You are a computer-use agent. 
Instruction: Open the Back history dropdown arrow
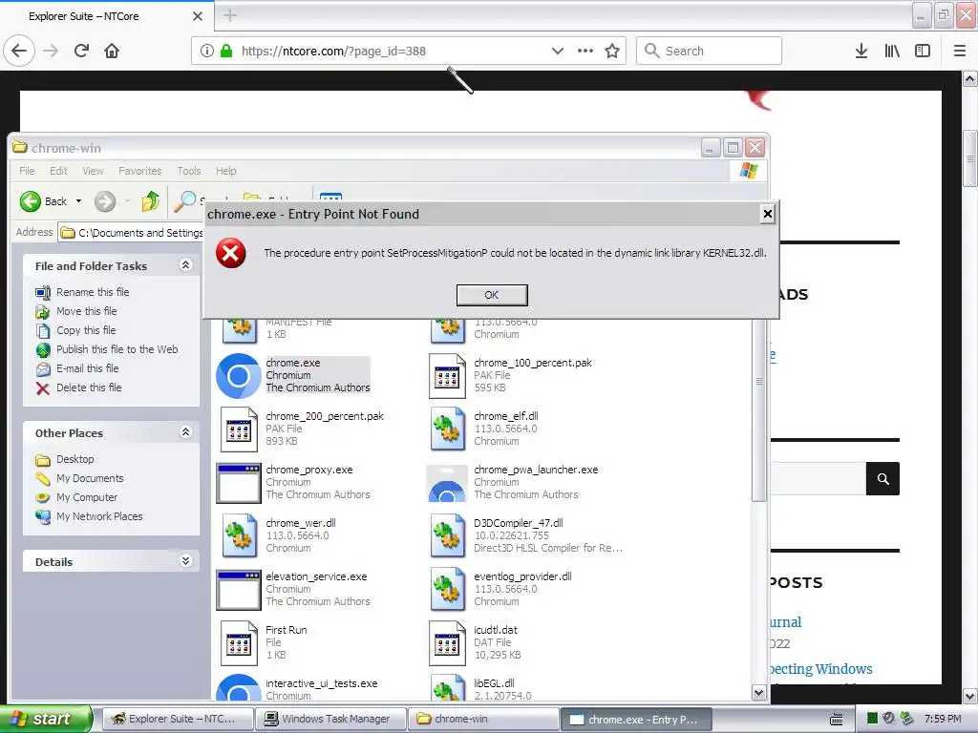(x=78, y=201)
